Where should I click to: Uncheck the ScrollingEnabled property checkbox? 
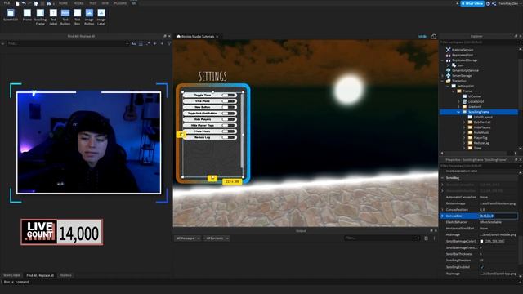481,267
